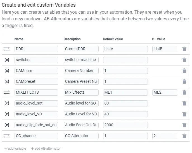Remove audio_level_VO using its trash icon

click(184, 114)
